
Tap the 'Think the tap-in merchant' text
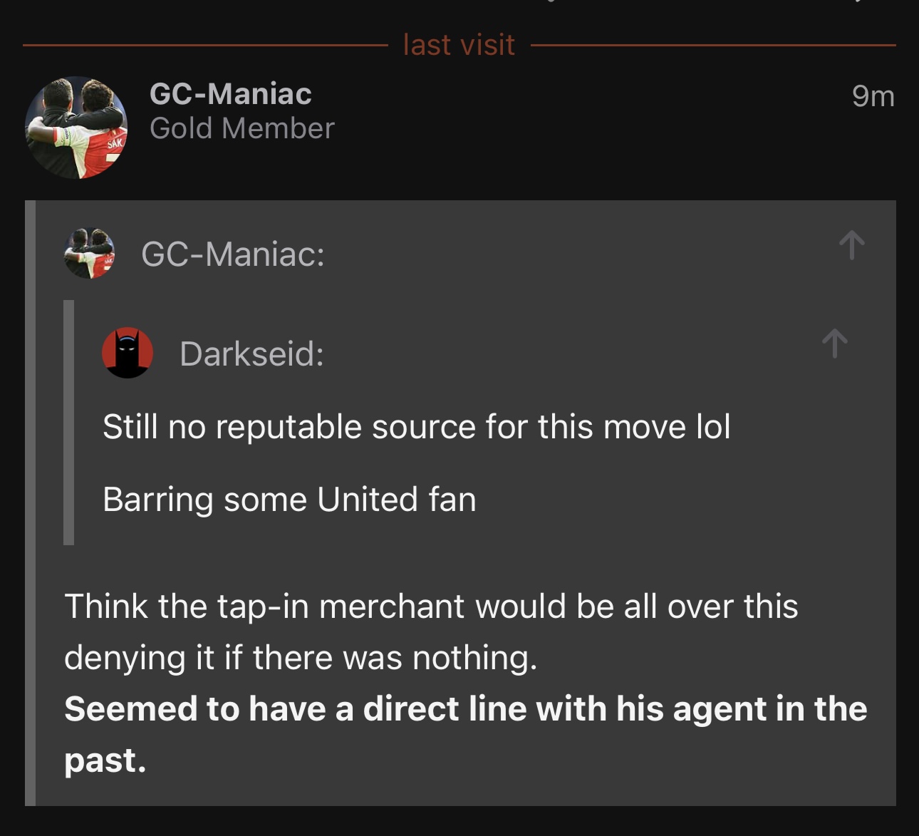[x=430, y=607]
